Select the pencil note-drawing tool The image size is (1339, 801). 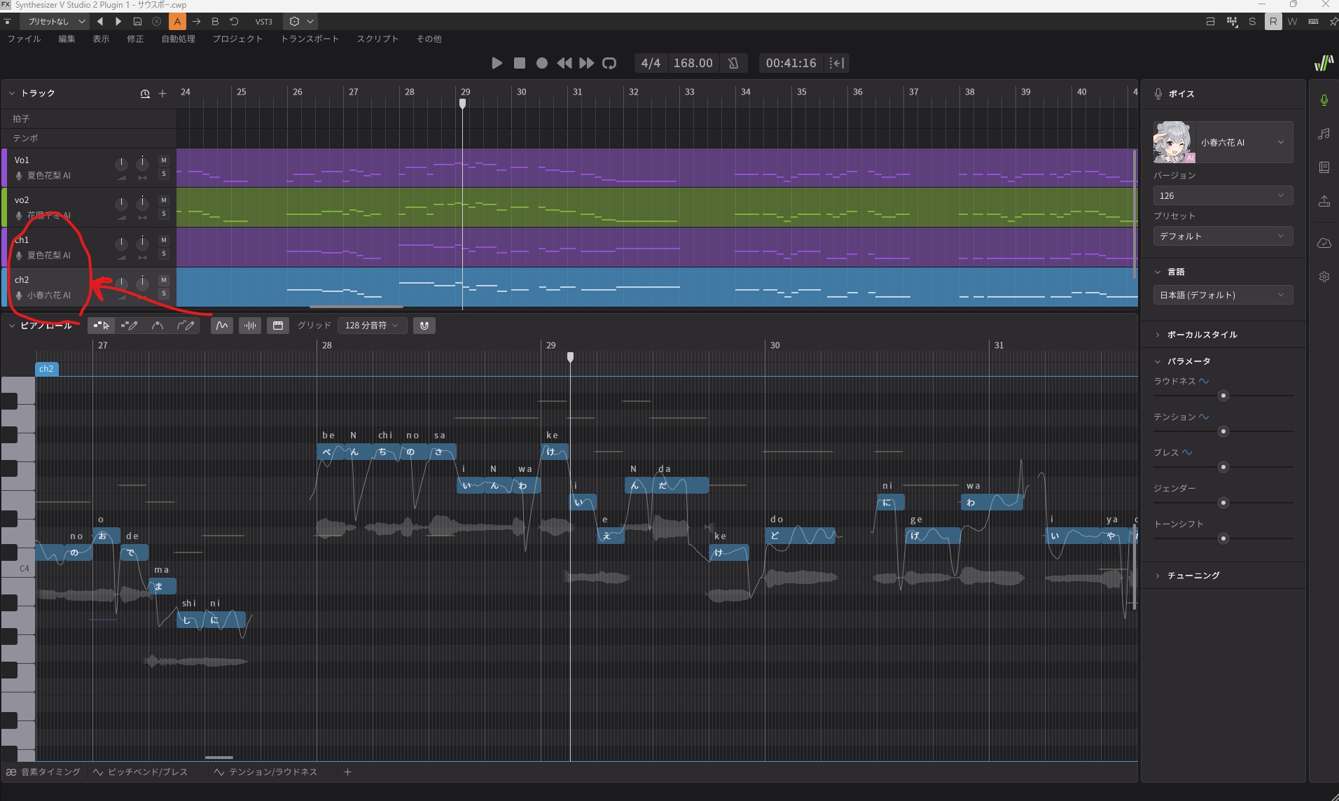click(x=130, y=326)
